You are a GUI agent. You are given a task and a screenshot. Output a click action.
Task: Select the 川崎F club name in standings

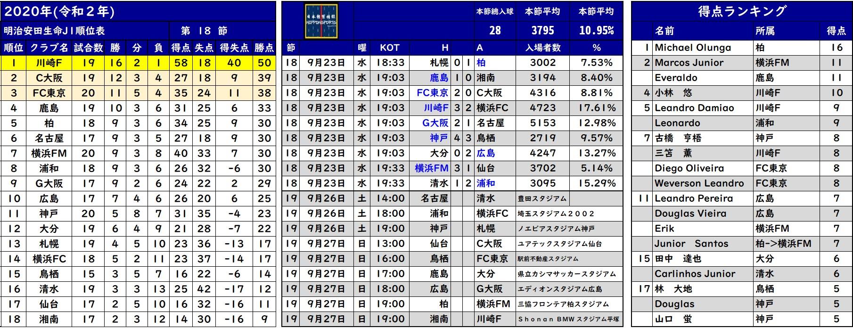[x=49, y=63]
